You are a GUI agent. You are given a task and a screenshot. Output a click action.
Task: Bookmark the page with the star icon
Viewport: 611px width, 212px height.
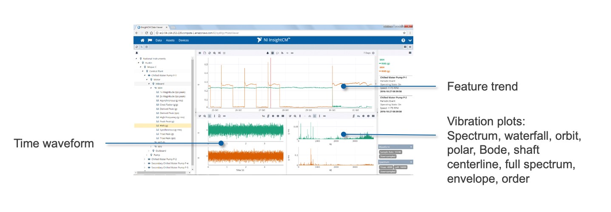404,33
